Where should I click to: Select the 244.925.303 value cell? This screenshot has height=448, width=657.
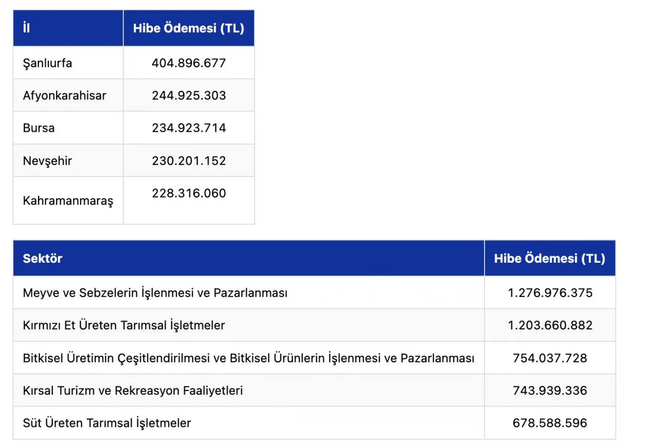[x=188, y=95]
